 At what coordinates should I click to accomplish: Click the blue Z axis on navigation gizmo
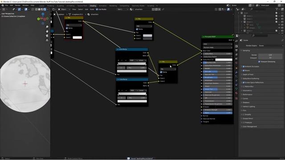coord(43,14)
